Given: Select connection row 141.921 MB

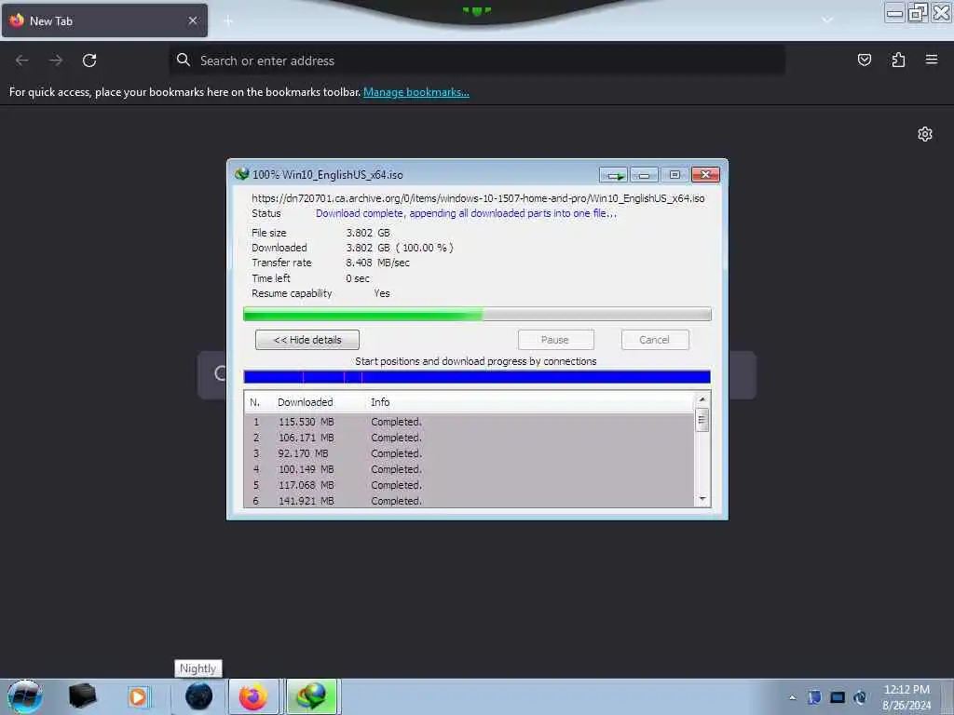Looking at the screenshot, I should pyautogui.click(x=470, y=501).
